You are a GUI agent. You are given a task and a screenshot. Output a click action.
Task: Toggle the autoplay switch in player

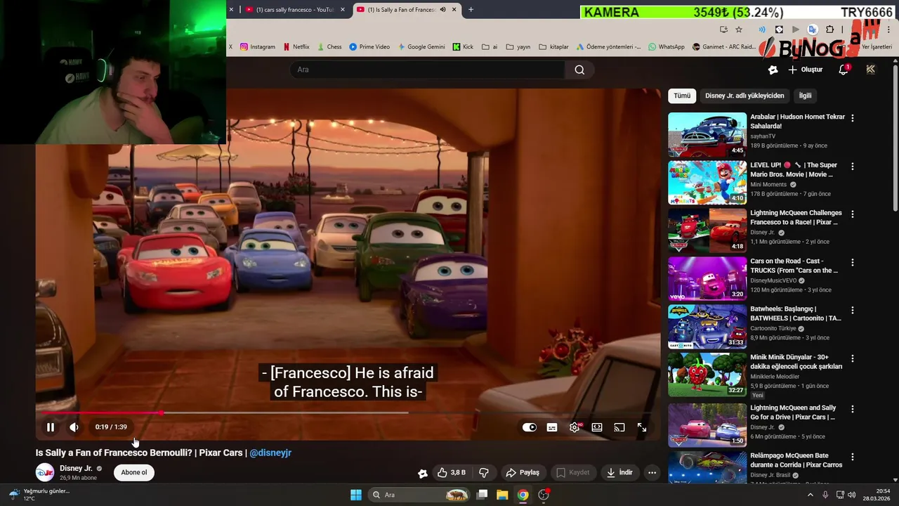coord(529,427)
